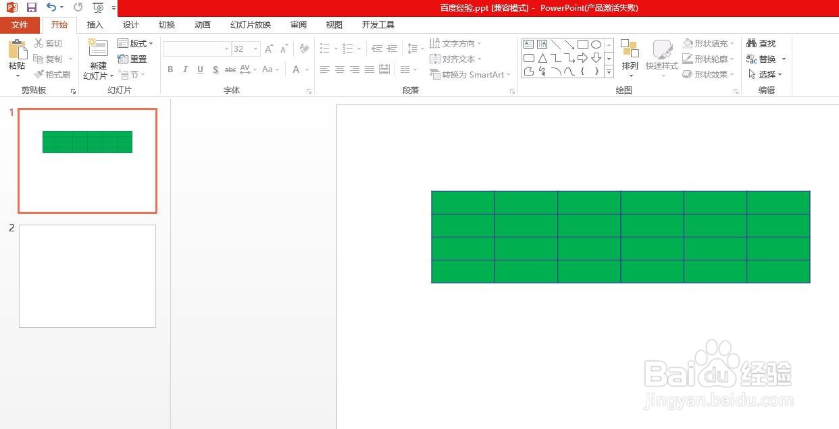Toggle center text alignment
This screenshot has width=839, height=429.
point(340,69)
